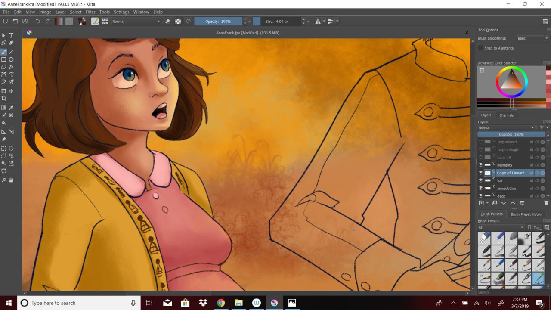551x310 pixels.
Task: Select the Freehand Brush tool
Action: tap(4, 52)
